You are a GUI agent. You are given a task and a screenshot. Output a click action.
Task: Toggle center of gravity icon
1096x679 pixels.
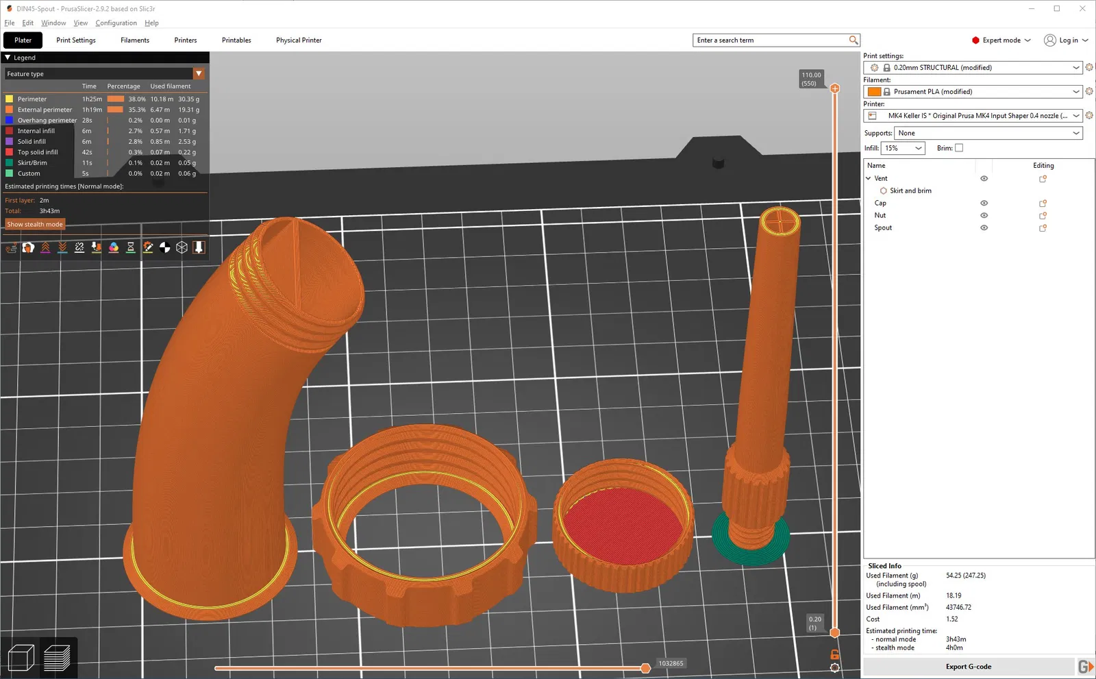pos(165,247)
